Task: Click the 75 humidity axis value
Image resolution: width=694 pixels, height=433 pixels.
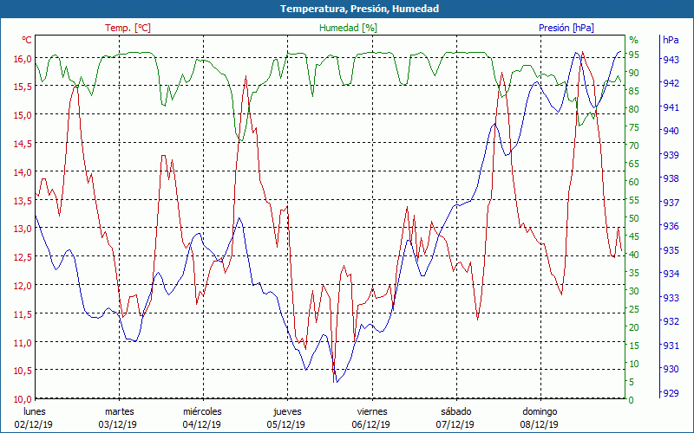Action: [634, 127]
